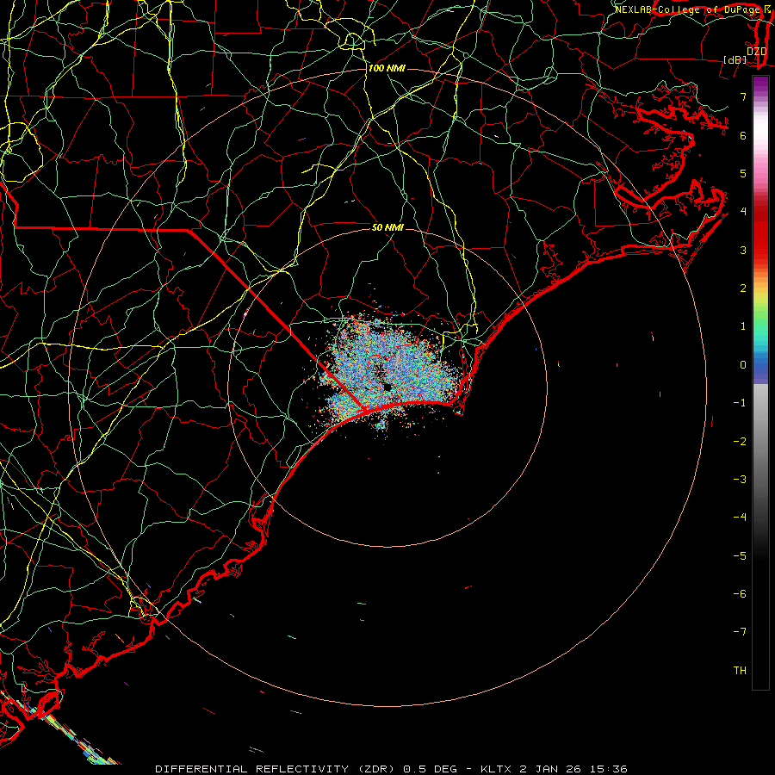This screenshot has width=775, height=775.
Task: Click the "100 NMI" range ring label
Action: pyautogui.click(x=387, y=68)
